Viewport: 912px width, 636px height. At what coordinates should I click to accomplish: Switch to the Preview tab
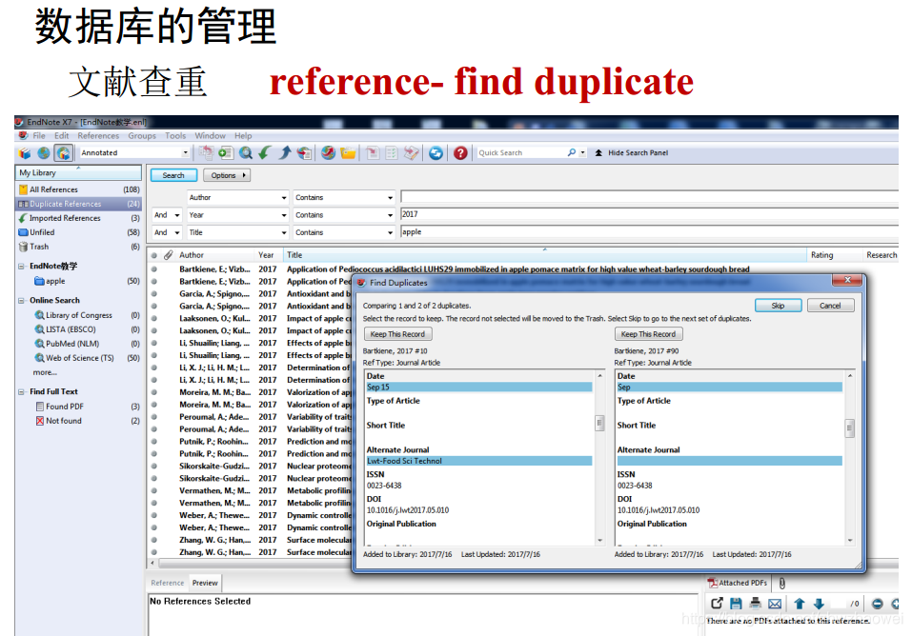pyautogui.click(x=205, y=583)
